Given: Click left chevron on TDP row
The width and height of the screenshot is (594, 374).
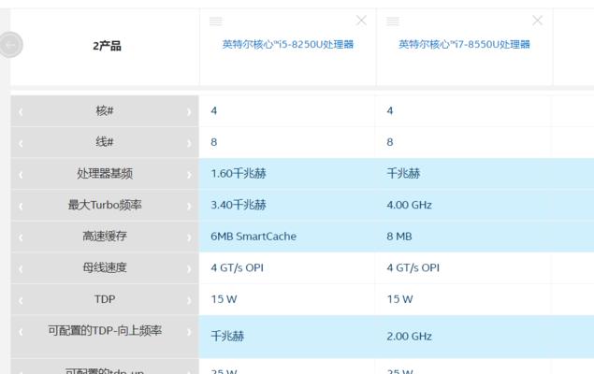Looking at the screenshot, I should [x=21, y=300].
